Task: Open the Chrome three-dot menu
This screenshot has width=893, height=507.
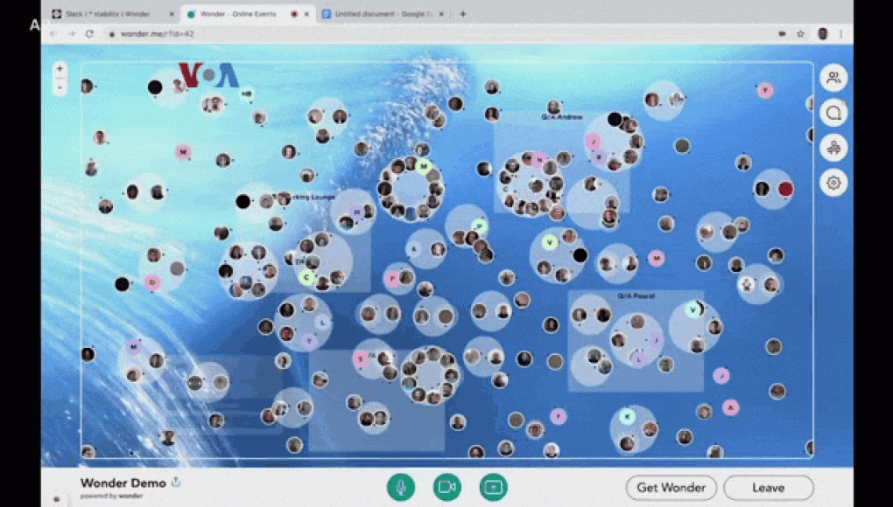Action: pyautogui.click(x=840, y=34)
